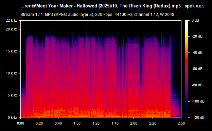
Task: Click the '0:40' time axis label
Action: pyautogui.click(x=58, y=123)
